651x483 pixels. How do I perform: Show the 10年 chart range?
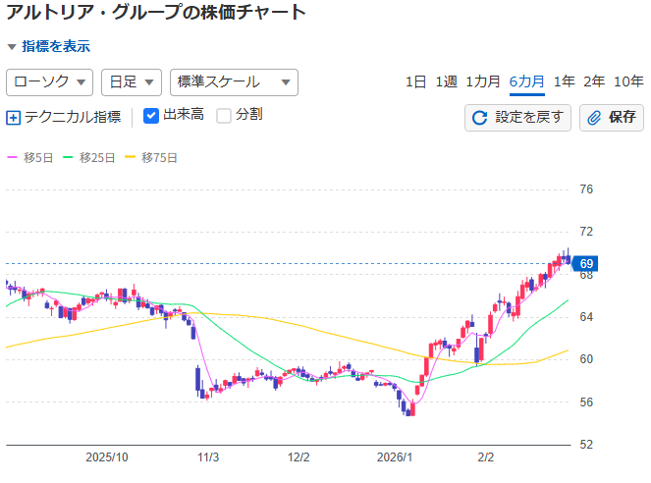(x=628, y=82)
